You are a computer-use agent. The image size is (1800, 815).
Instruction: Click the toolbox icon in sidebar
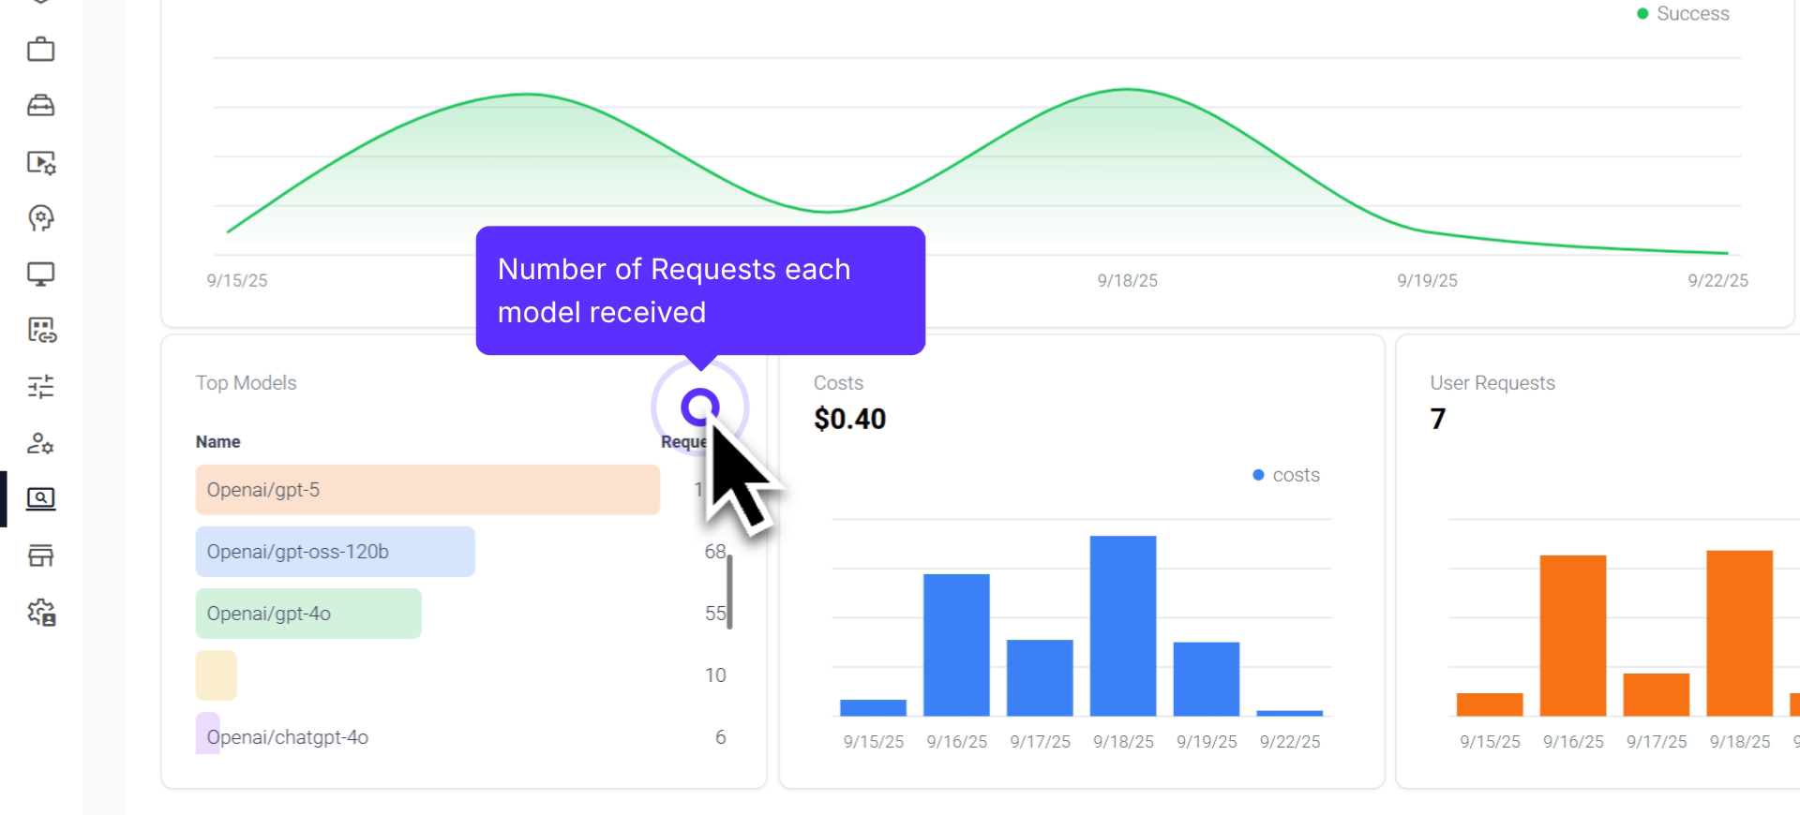[40, 105]
